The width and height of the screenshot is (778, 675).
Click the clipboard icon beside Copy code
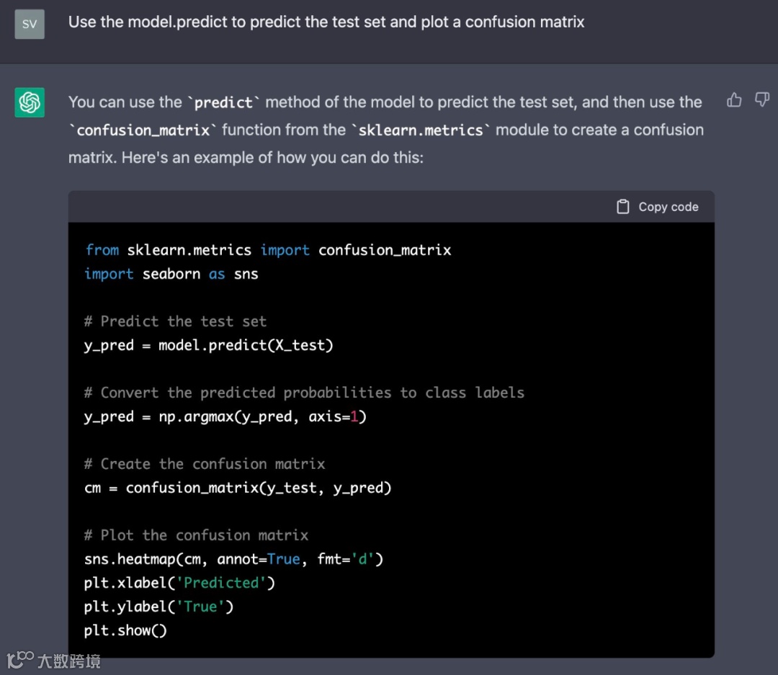[623, 207]
